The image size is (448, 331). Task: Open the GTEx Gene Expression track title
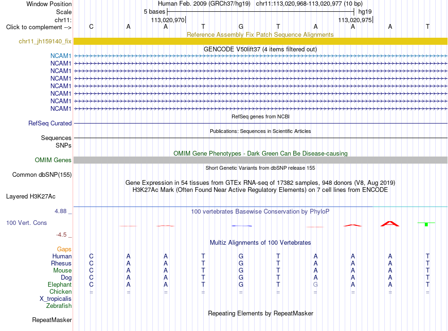(x=260, y=182)
